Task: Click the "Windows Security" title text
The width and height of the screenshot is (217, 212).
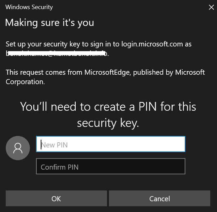Action: 29,7
